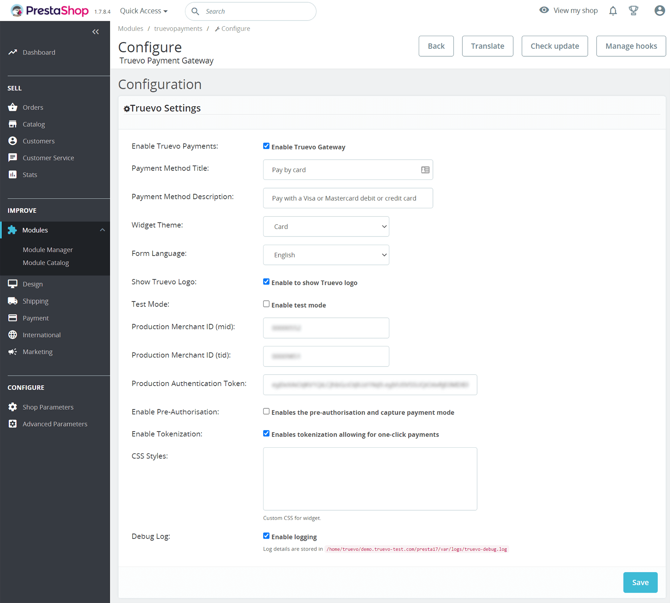Select the Customers sidebar icon
Viewport: 670px width, 603px height.
coord(13,141)
